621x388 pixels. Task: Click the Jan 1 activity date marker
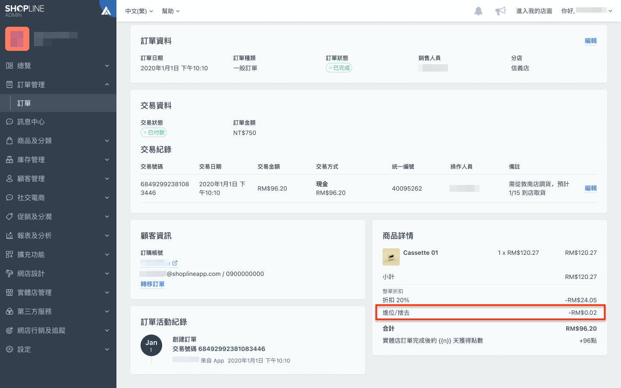[x=151, y=345]
